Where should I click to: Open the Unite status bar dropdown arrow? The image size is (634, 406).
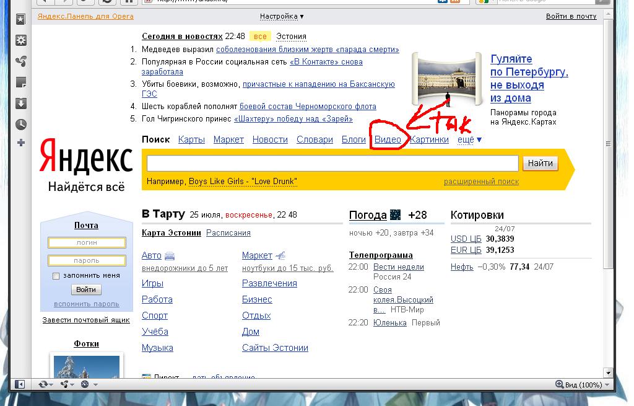[72, 384]
